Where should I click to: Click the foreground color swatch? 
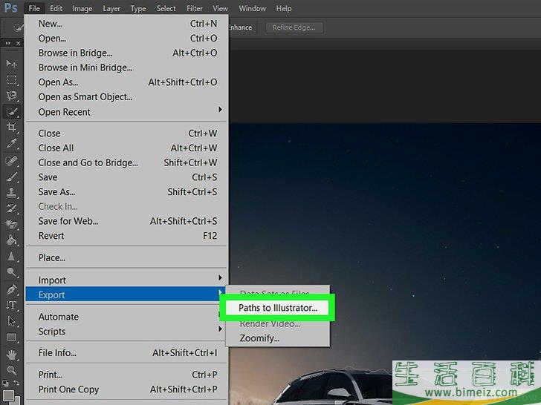pyautogui.click(x=8, y=395)
